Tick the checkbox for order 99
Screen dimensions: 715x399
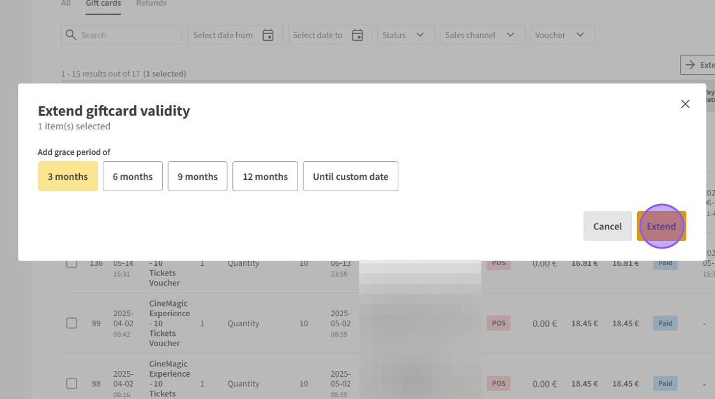[71, 323]
